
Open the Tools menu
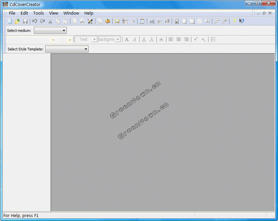tap(38, 13)
